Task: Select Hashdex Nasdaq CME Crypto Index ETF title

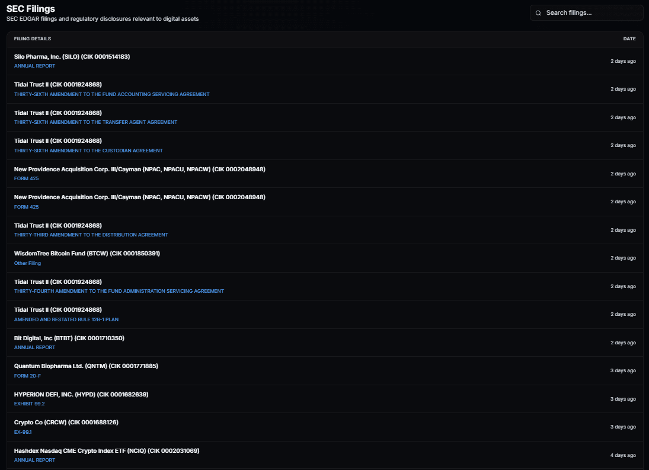Action: click(x=106, y=450)
